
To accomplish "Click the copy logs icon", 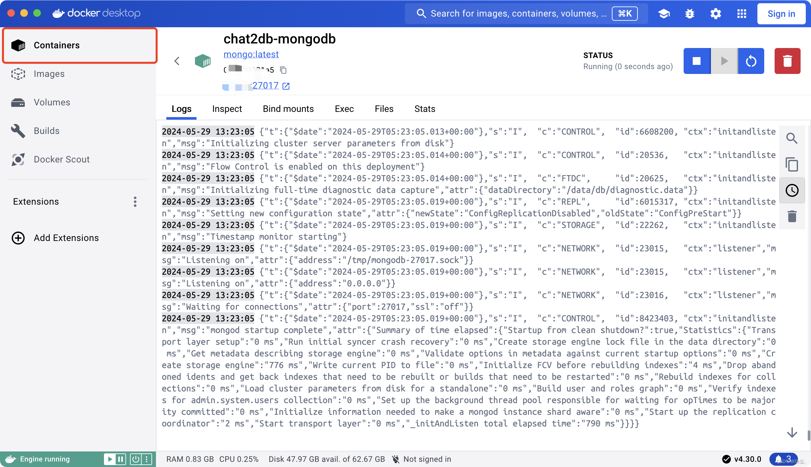I will click(792, 163).
